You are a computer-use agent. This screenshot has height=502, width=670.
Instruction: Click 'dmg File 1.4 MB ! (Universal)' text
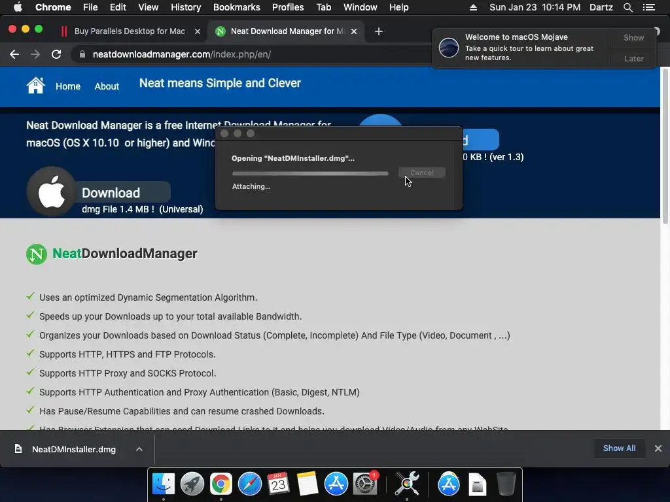[142, 209]
